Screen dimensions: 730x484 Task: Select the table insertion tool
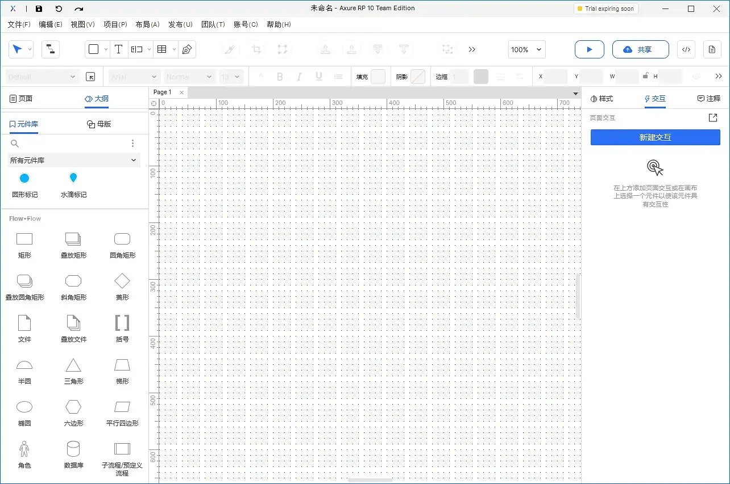tap(162, 49)
